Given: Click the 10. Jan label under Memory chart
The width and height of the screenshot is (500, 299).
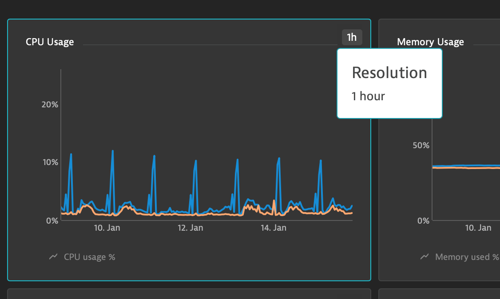Looking at the screenshot, I should pos(478,228).
